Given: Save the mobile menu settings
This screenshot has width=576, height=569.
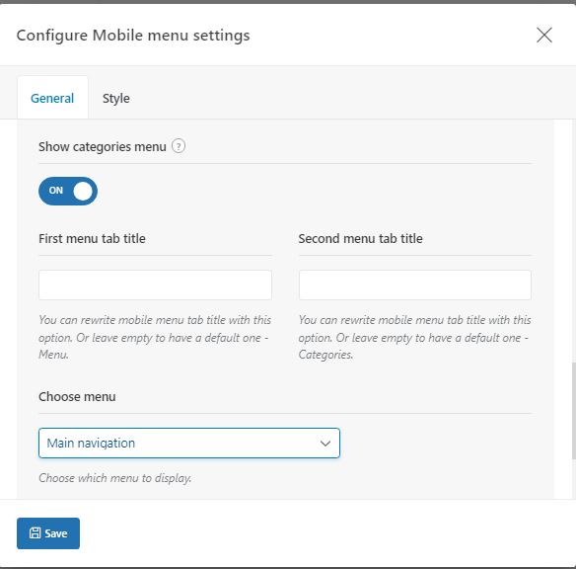Looking at the screenshot, I should tap(48, 533).
